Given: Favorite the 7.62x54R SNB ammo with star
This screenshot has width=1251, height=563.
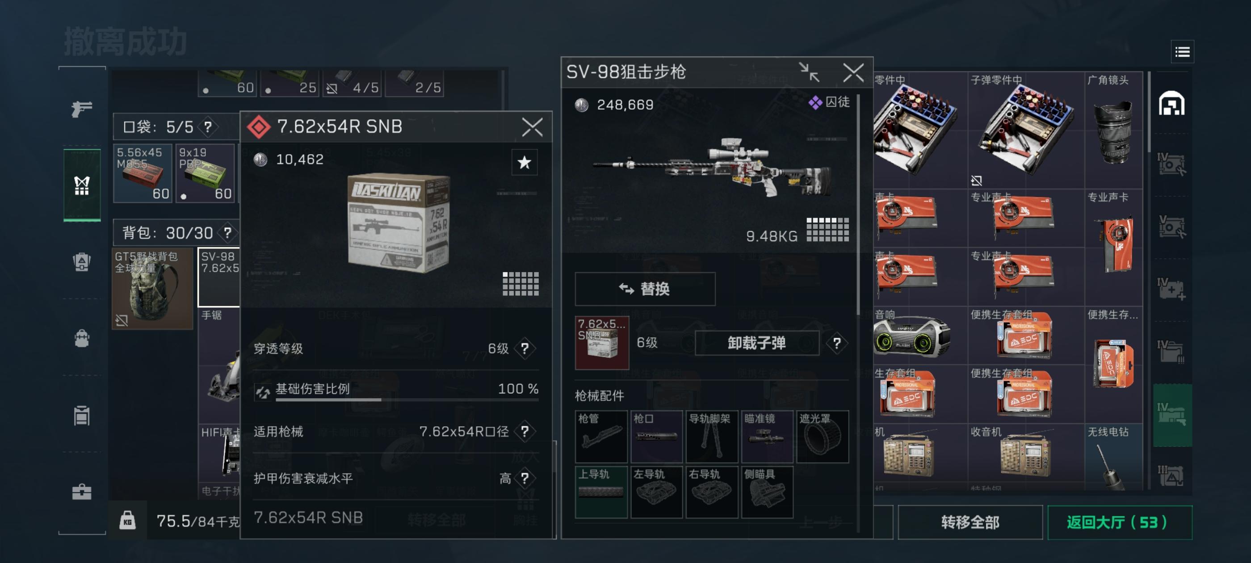Looking at the screenshot, I should coord(524,162).
